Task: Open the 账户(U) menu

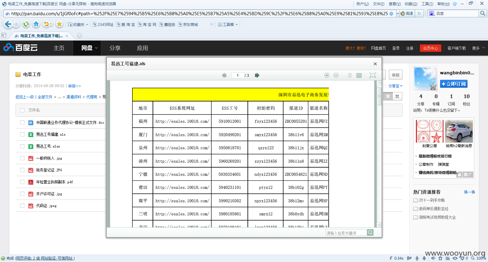Action: click(x=363, y=4)
